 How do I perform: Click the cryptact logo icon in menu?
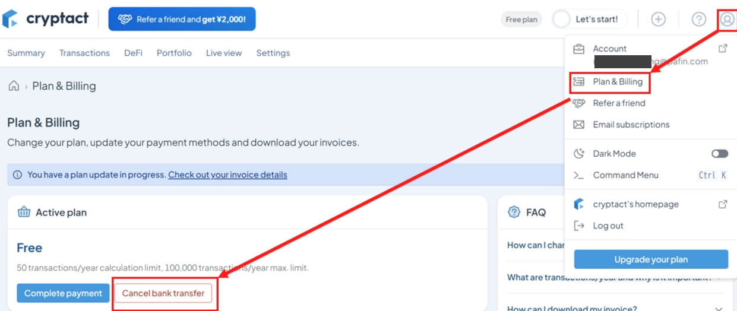[579, 204]
